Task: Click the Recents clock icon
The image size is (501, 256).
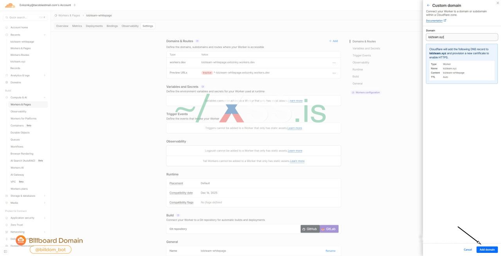Action: point(7,35)
